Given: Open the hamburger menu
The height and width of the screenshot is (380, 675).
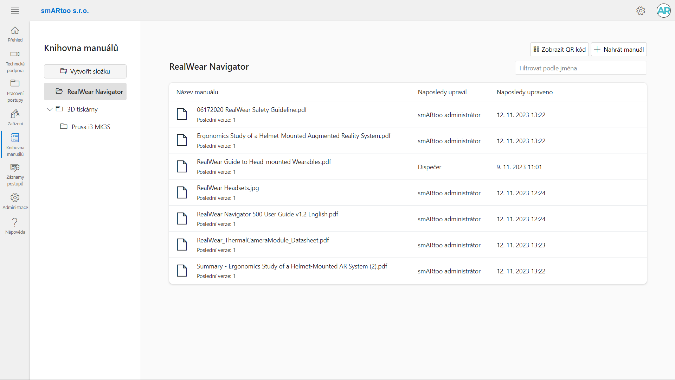Looking at the screenshot, I should 15,11.
